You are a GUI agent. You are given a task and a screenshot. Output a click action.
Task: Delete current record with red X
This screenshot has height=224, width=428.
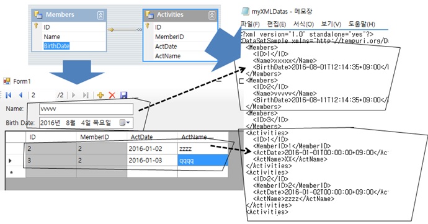tap(112, 95)
